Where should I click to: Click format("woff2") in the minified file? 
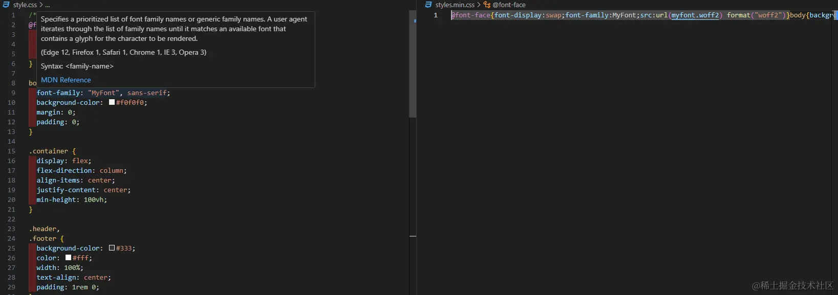[x=755, y=15]
